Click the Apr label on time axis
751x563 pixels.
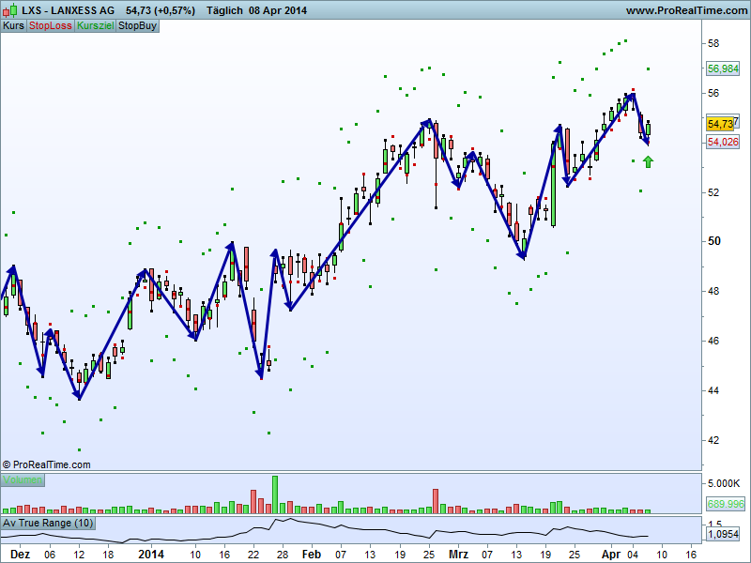[x=611, y=555]
